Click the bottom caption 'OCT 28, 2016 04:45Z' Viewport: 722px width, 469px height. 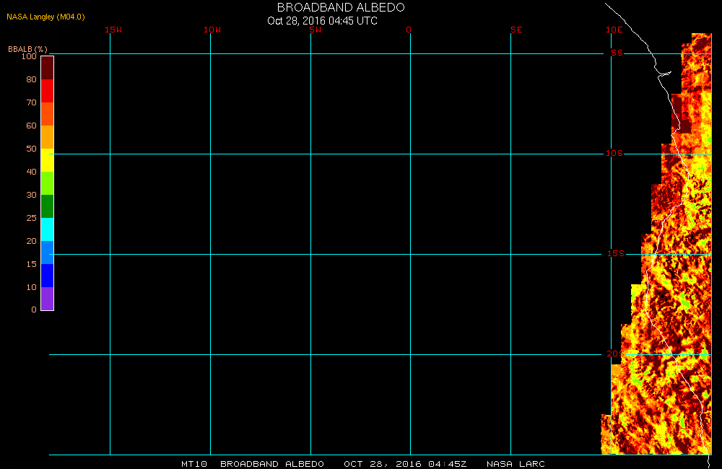pyautogui.click(x=405, y=464)
